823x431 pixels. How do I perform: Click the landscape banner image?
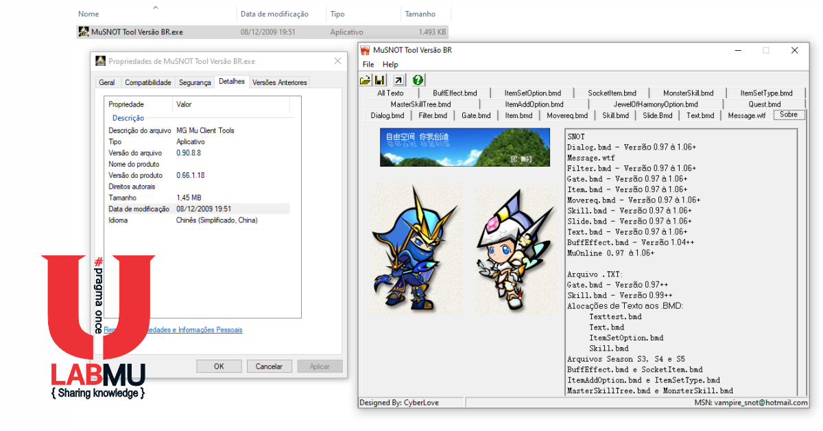coord(465,147)
